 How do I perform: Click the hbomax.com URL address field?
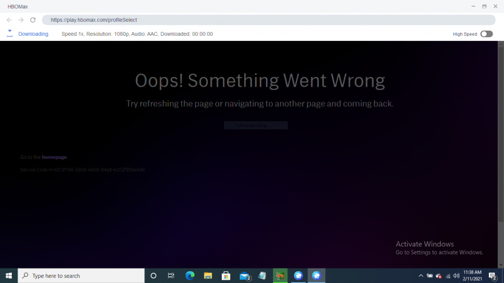click(269, 20)
